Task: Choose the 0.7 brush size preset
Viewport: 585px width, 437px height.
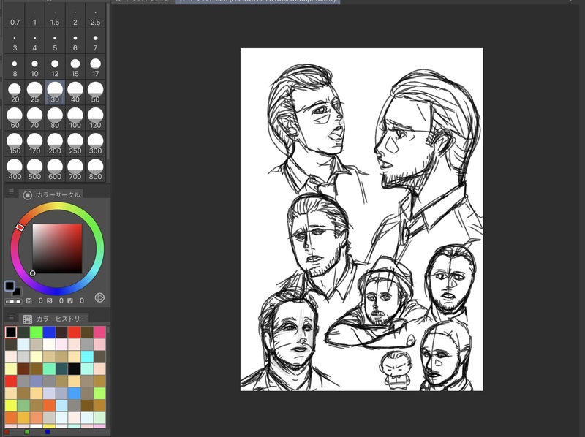Action: pyautogui.click(x=15, y=17)
